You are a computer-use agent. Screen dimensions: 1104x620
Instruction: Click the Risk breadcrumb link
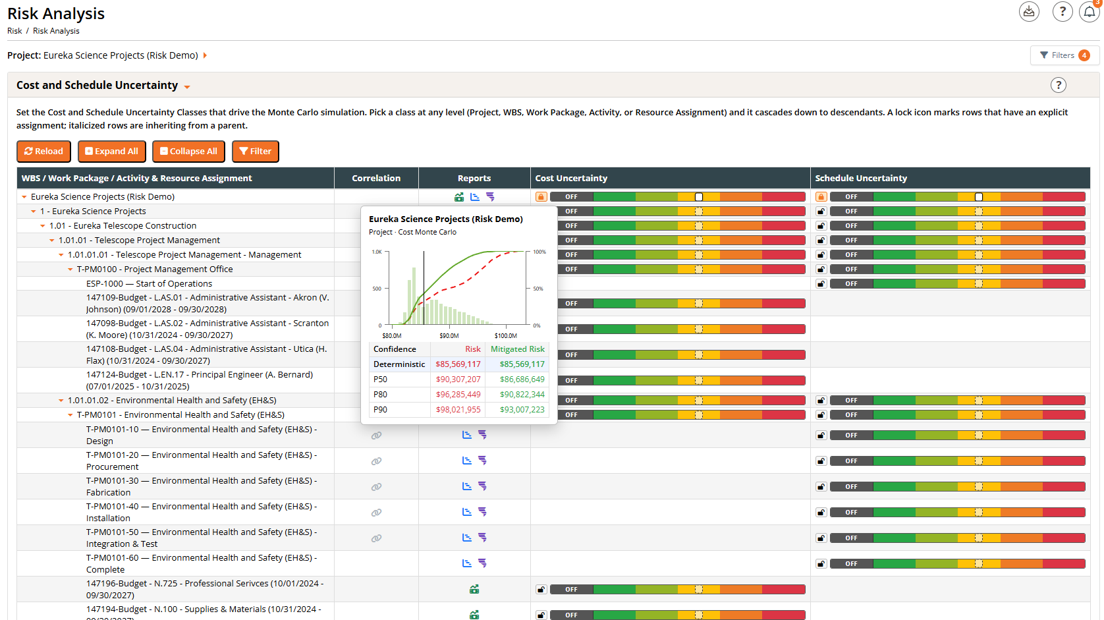14,31
